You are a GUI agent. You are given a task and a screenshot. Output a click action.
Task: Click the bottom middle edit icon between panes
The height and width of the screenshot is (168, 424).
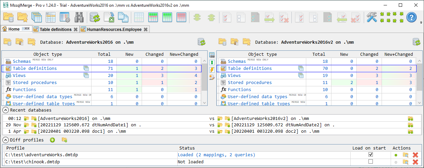pos(212,77)
